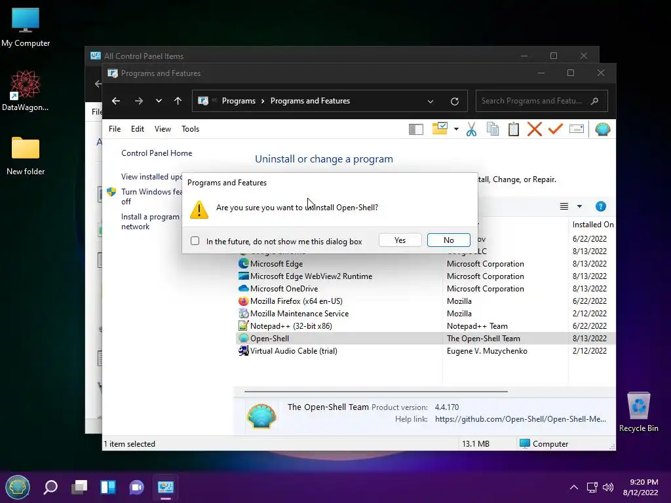Select Notepad++ (32-bit x86) row

point(426,326)
